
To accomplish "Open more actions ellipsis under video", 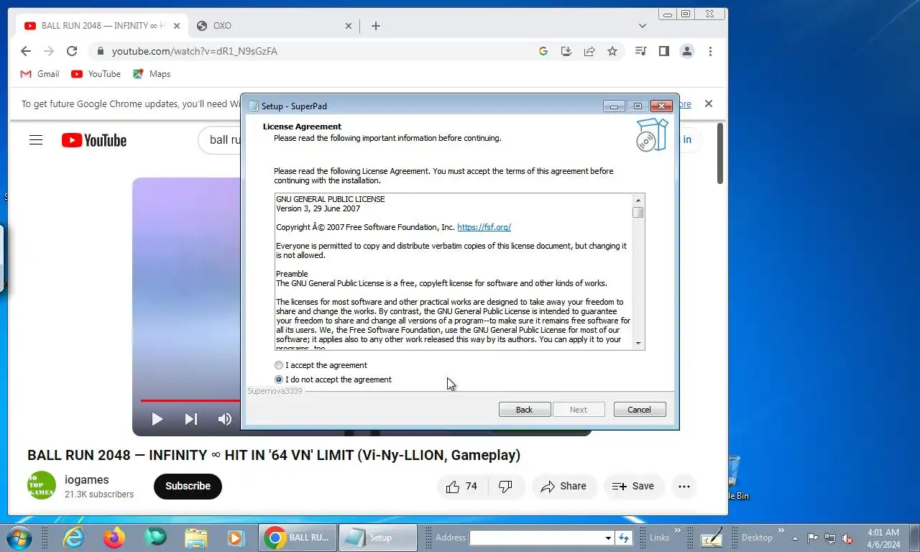I will (684, 487).
